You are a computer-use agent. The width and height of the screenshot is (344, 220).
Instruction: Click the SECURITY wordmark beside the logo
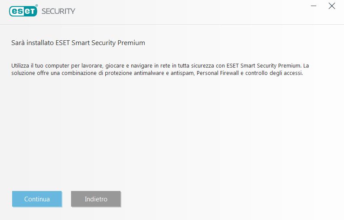tap(58, 11)
